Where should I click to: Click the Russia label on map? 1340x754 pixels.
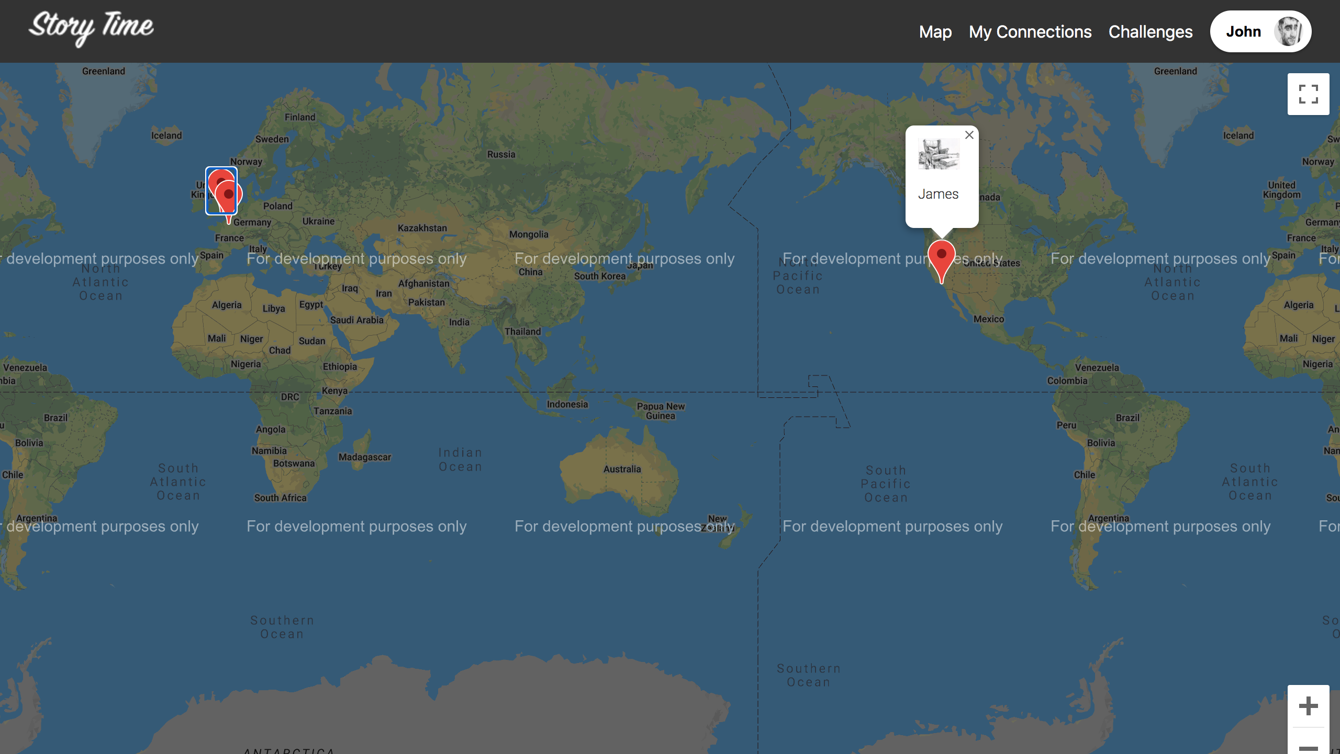coord(501,154)
